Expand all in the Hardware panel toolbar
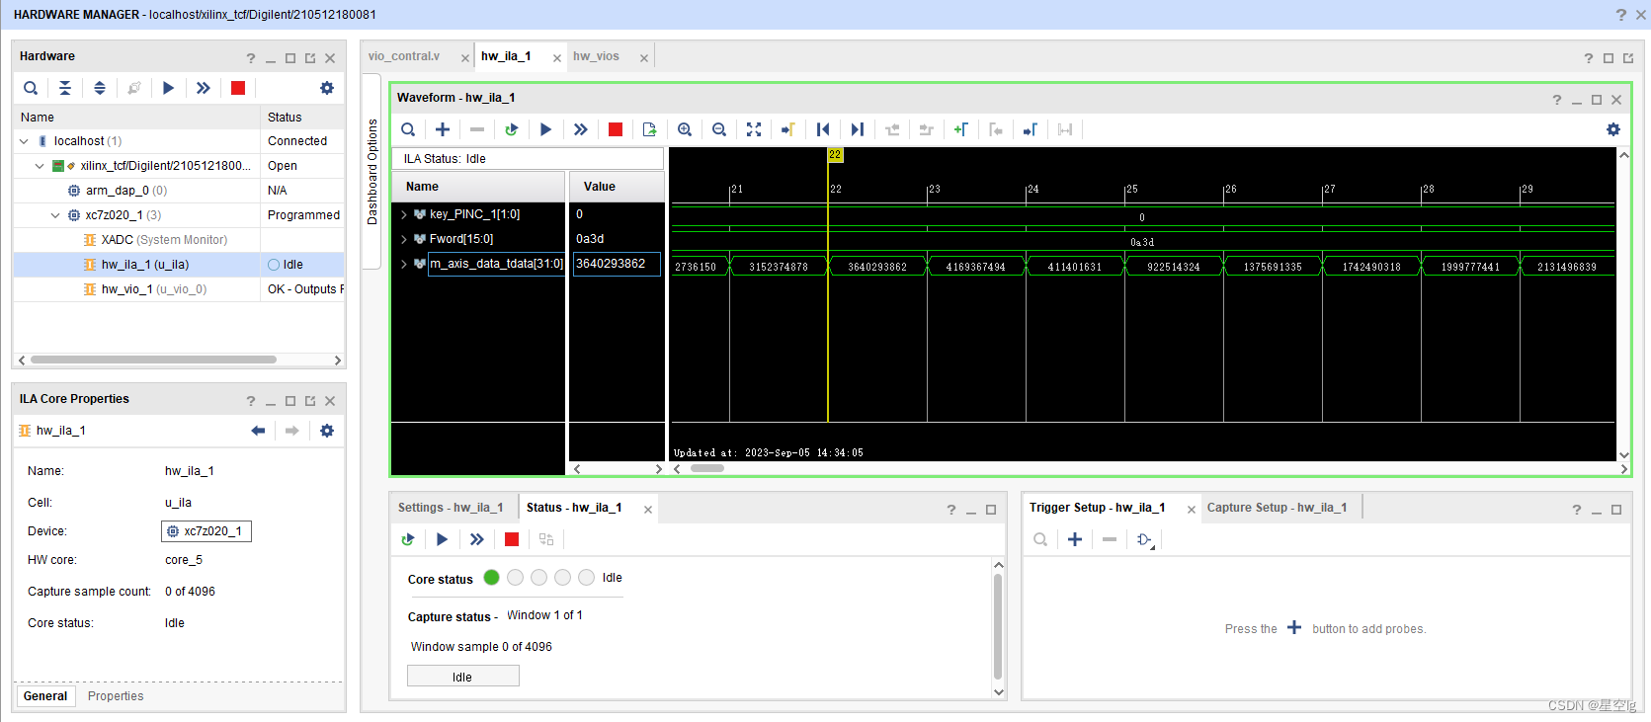The height and width of the screenshot is (722, 1651). [x=100, y=88]
